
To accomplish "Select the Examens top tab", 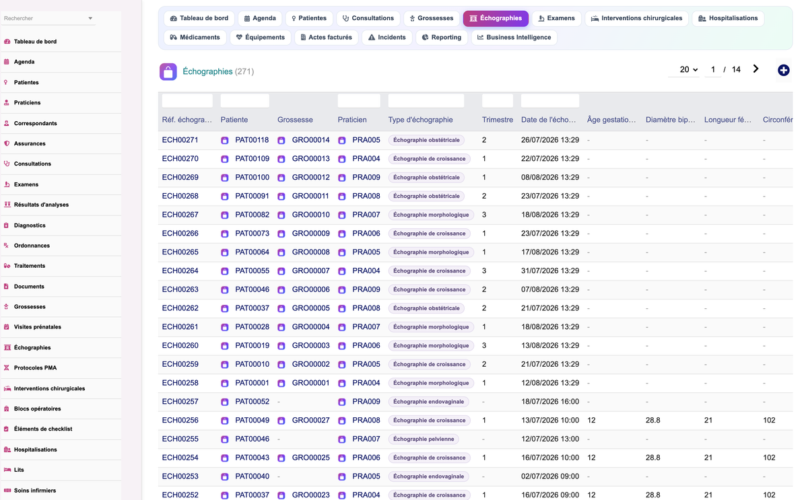I will pos(556,18).
